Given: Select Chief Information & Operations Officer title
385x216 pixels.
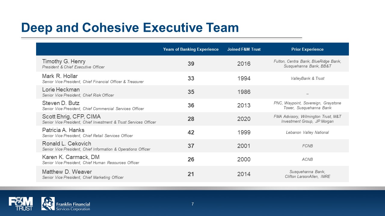Looking at the screenshot, I should tap(96, 149).
